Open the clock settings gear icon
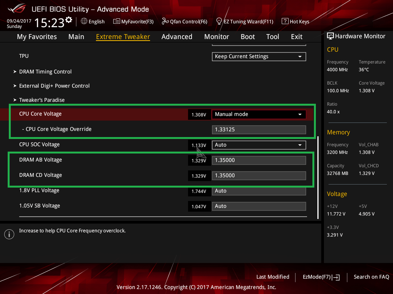 69,20
